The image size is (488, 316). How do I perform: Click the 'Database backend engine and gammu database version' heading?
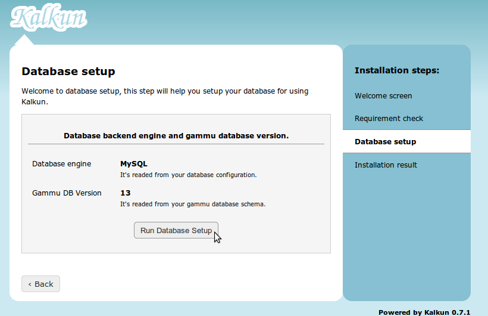(176, 136)
